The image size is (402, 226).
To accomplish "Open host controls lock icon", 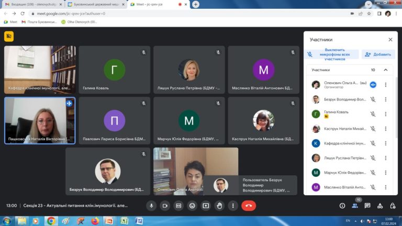I will (x=393, y=206).
